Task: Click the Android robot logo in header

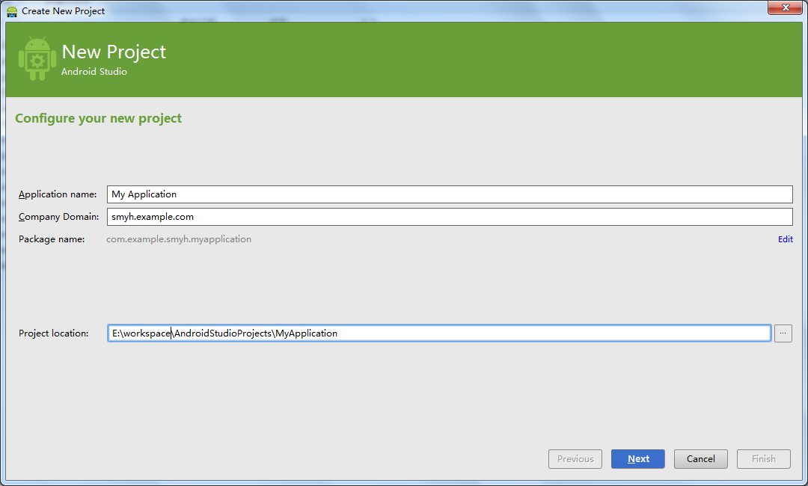Action: click(37, 58)
